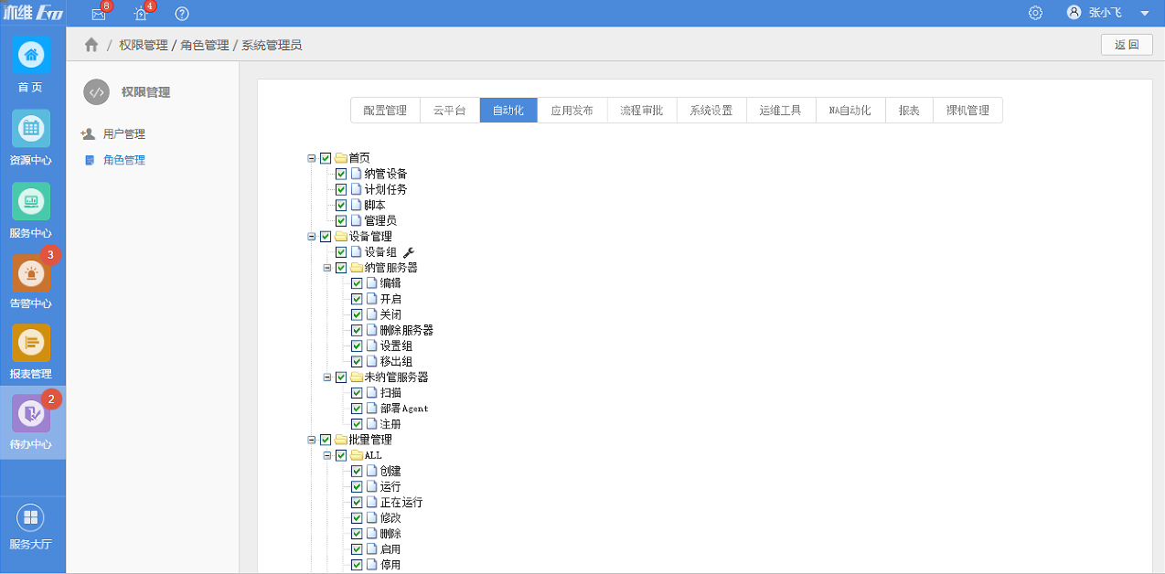Uncheck the 部署Agent checkbox

pos(357,409)
